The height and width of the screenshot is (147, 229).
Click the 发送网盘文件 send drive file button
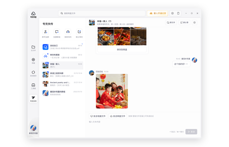click(118, 116)
